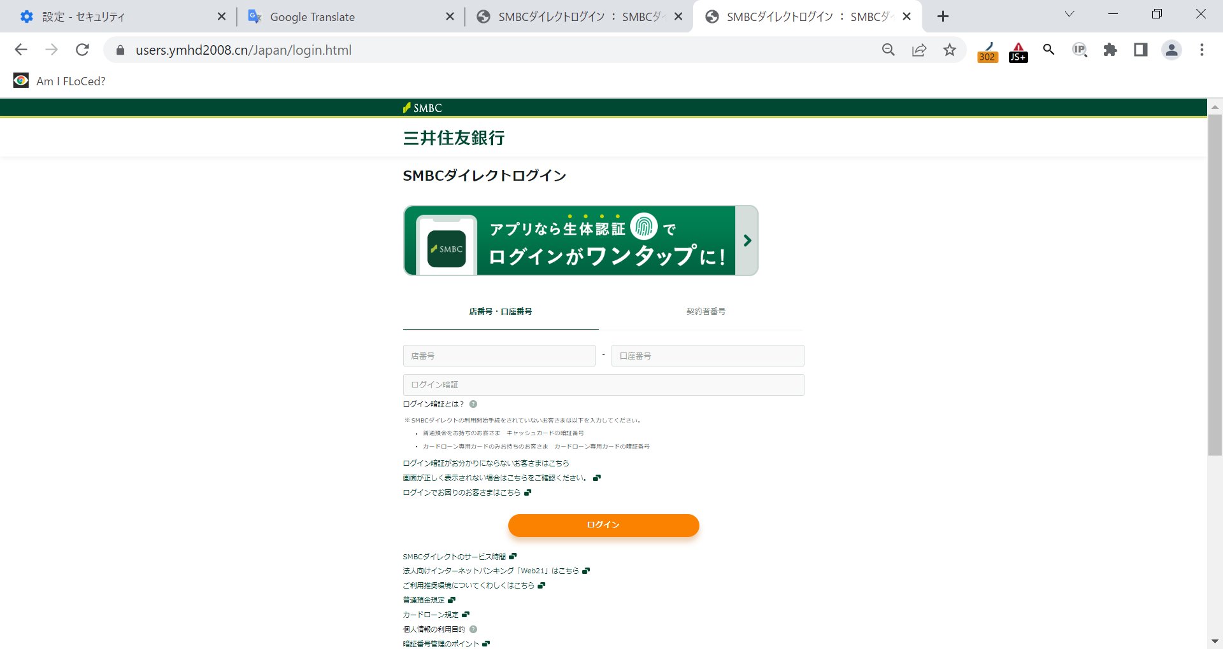
Task: Select the 契約者番号 tab
Action: click(x=706, y=312)
